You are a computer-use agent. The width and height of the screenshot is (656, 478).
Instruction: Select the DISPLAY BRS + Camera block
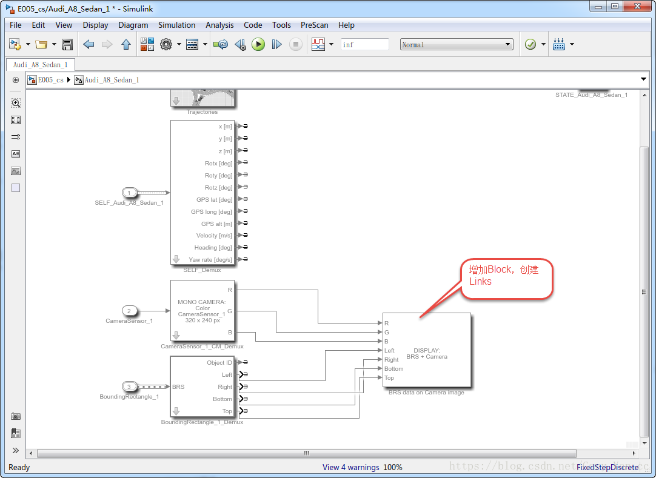coord(427,350)
